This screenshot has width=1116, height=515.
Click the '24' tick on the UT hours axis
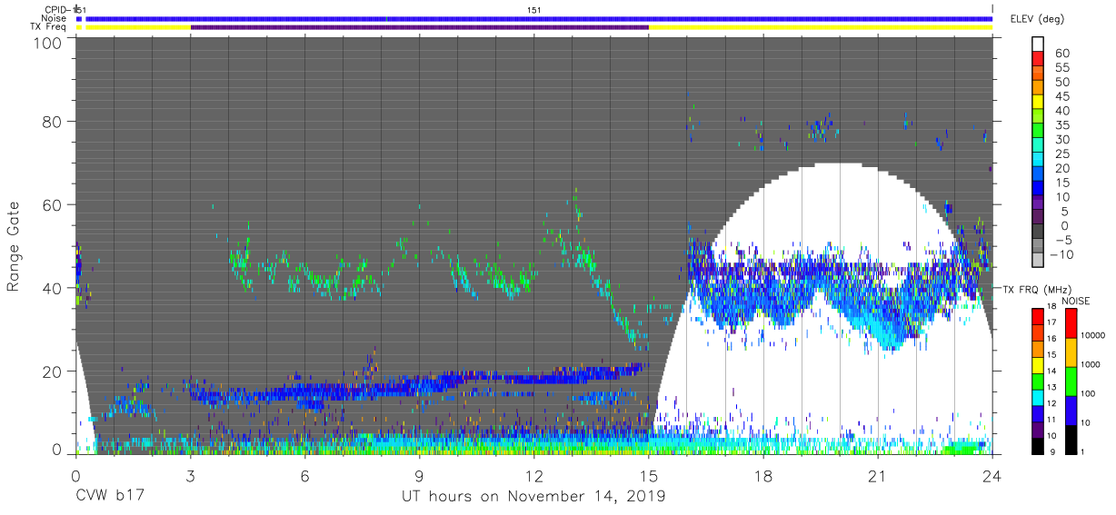click(992, 474)
